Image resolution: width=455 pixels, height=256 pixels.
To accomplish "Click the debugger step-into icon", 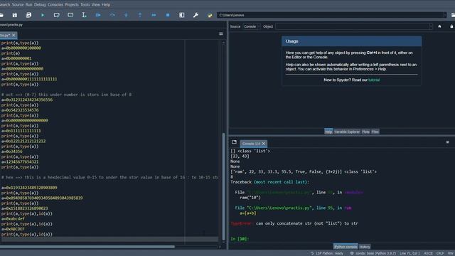I will click(126, 15).
